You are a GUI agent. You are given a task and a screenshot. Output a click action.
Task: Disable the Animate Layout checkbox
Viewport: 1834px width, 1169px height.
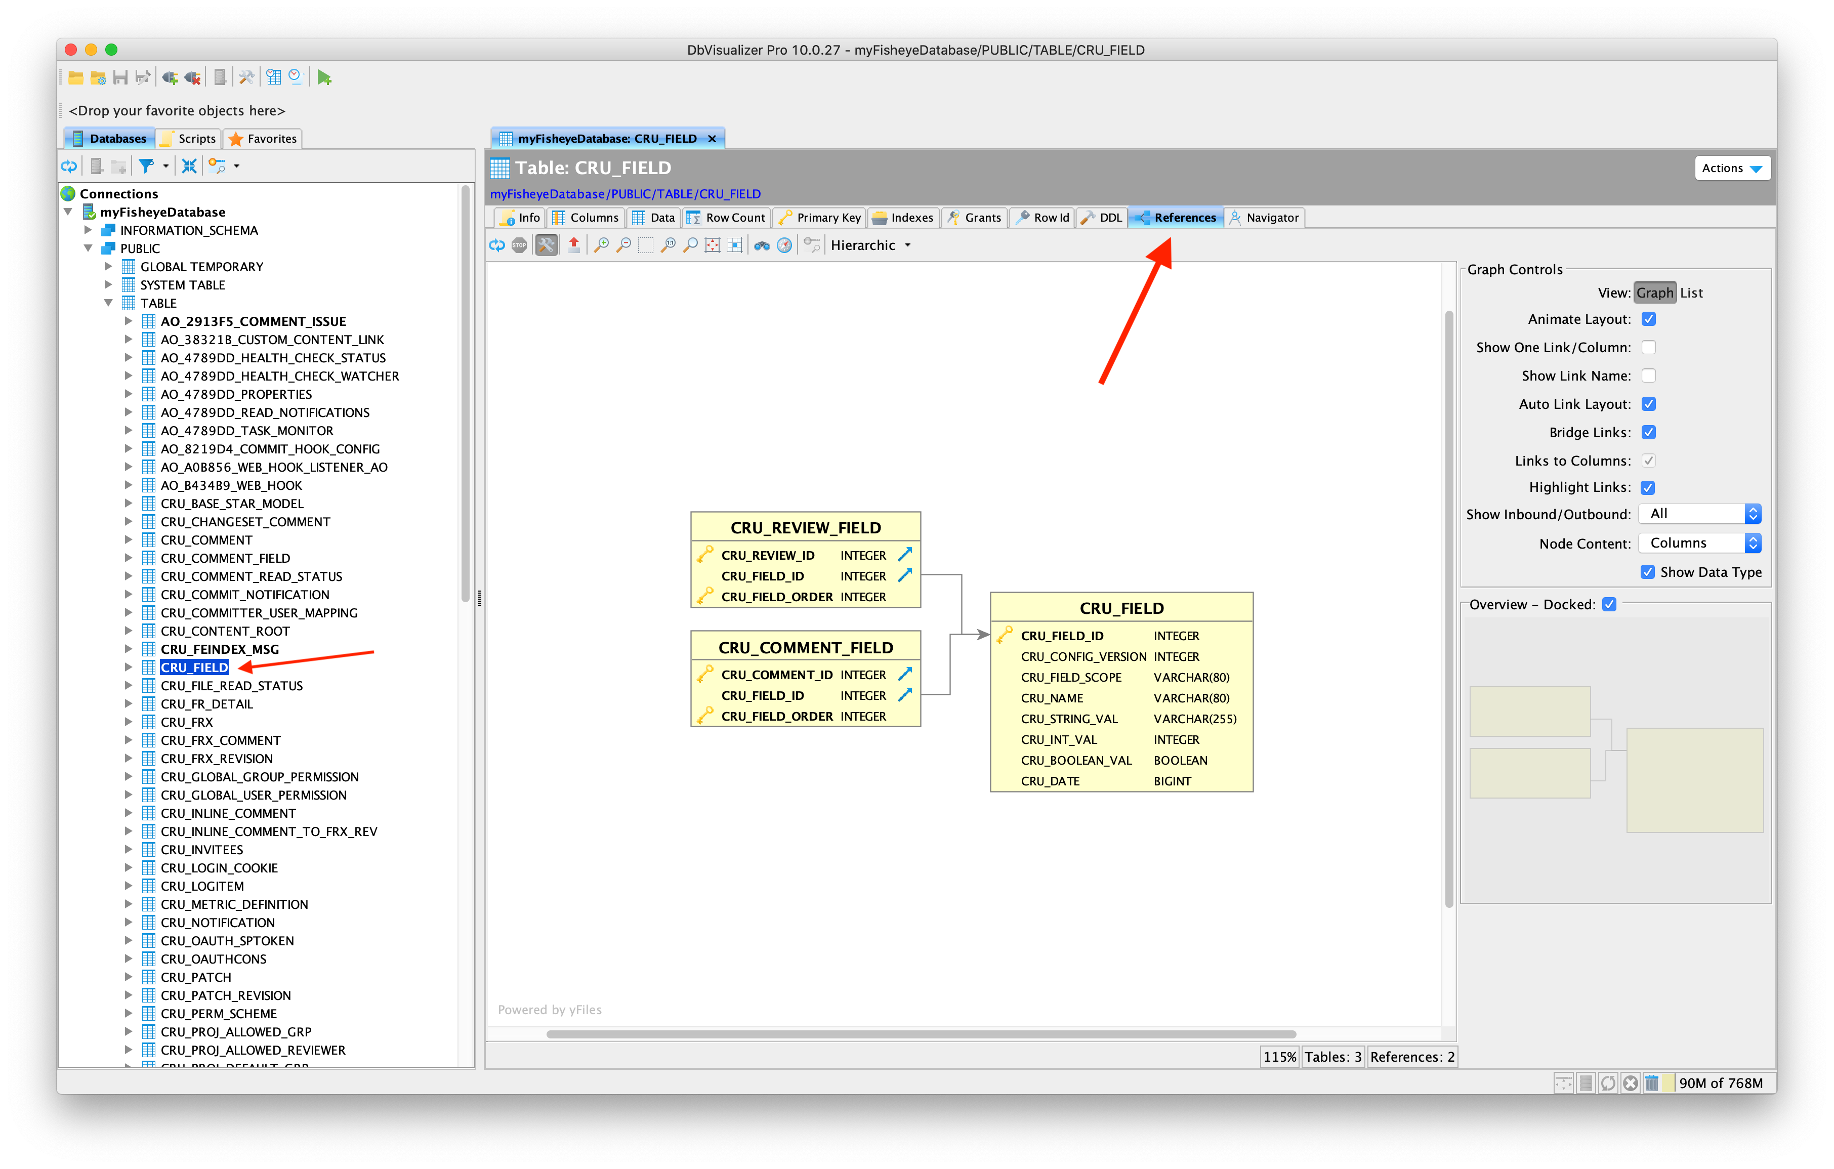(1648, 319)
